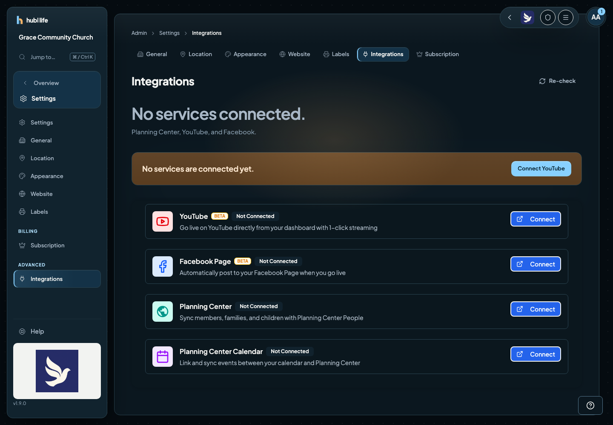Click the Admin breadcrumb link

(139, 33)
